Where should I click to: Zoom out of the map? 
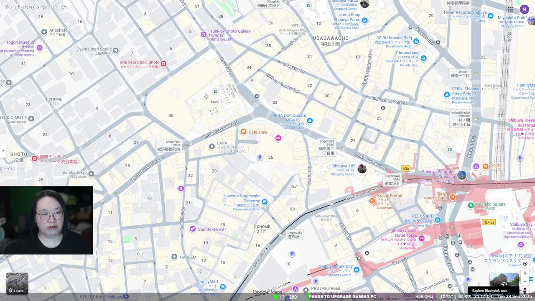point(525,281)
